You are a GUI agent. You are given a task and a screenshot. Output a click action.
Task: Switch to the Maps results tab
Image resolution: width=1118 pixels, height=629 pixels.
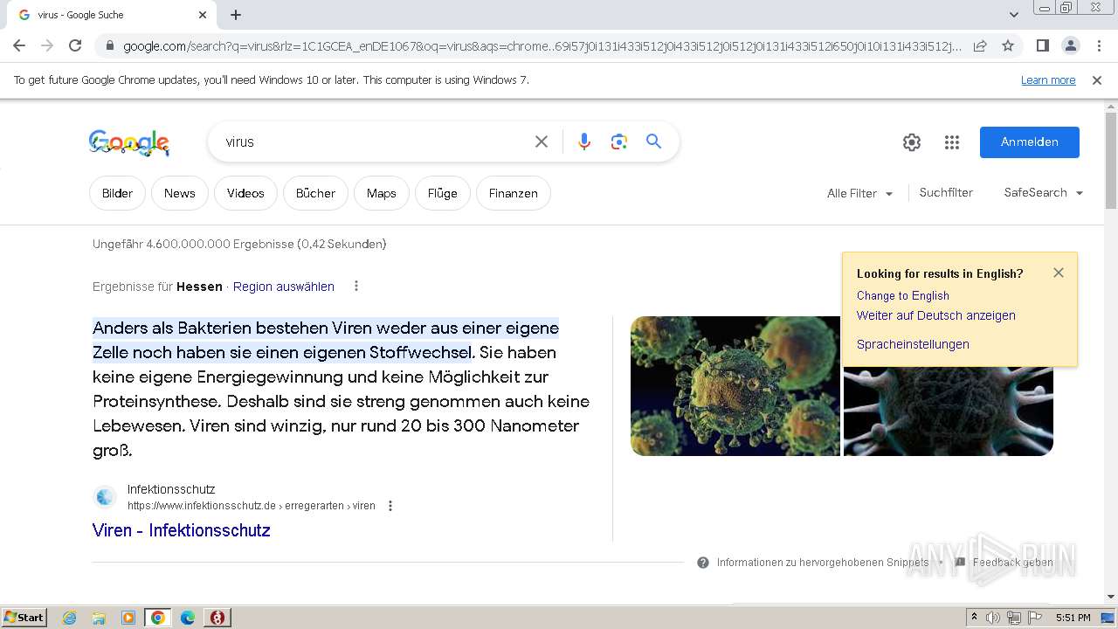click(381, 193)
